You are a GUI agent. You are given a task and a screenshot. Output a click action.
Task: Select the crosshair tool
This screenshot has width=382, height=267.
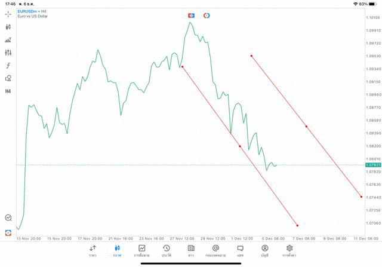click(x=8, y=14)
